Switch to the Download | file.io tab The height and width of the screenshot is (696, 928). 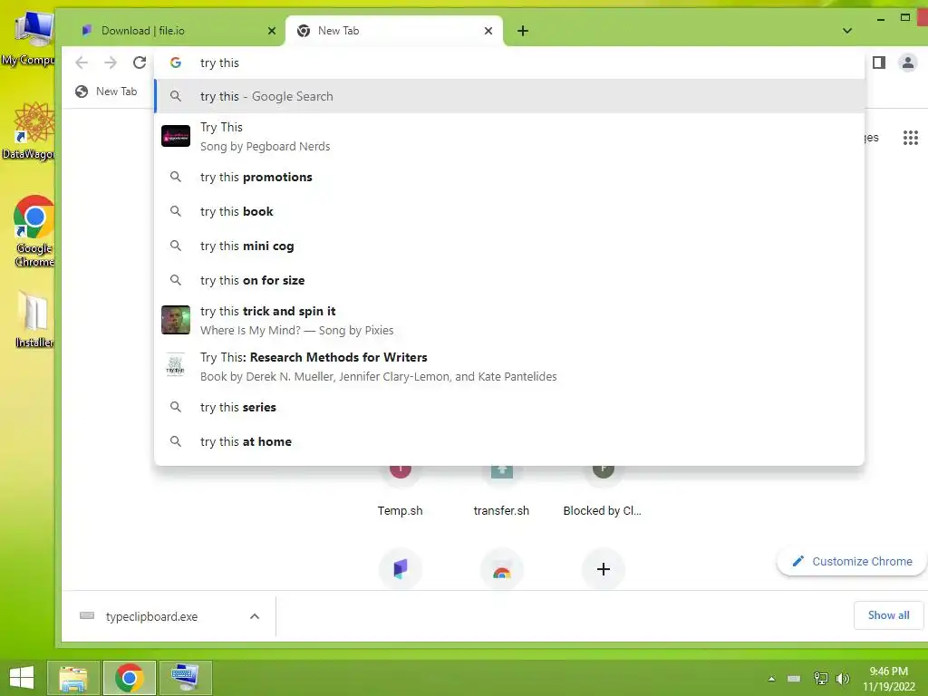(178, 31)
